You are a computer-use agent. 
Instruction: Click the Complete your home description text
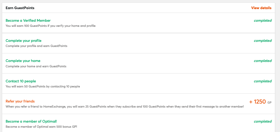point(36,66)
